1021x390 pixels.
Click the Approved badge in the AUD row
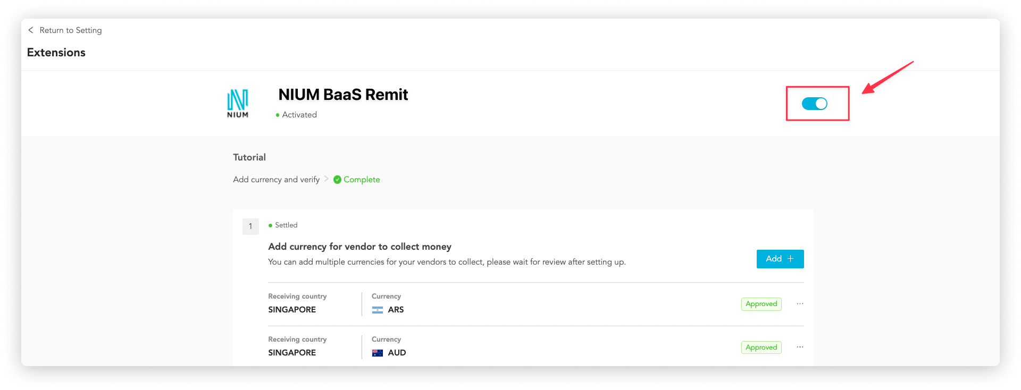click(761, 347)
